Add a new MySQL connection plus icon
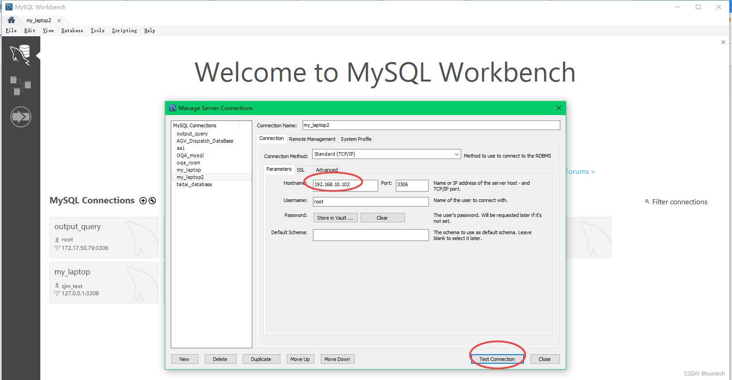Screen dimensions: 732x380 pos(143,201)
